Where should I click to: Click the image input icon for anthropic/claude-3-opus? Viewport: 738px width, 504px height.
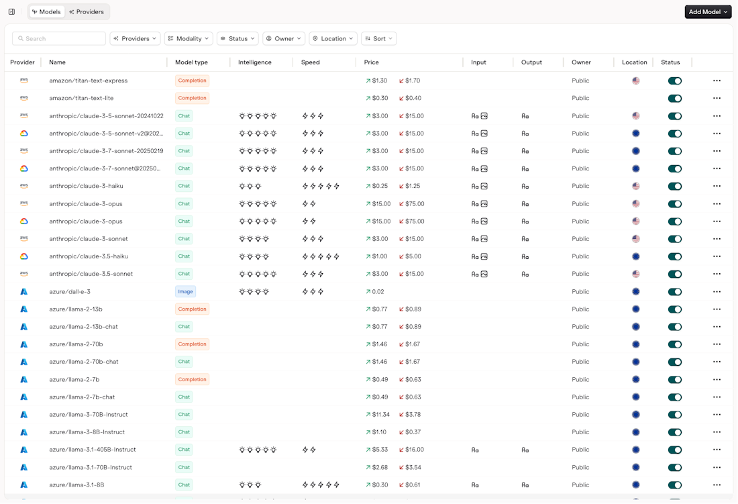483,203
